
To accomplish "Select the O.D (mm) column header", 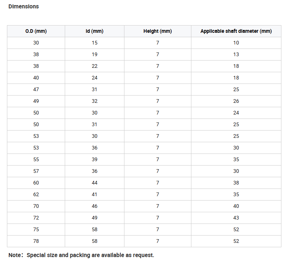I will tap(36, 31).
